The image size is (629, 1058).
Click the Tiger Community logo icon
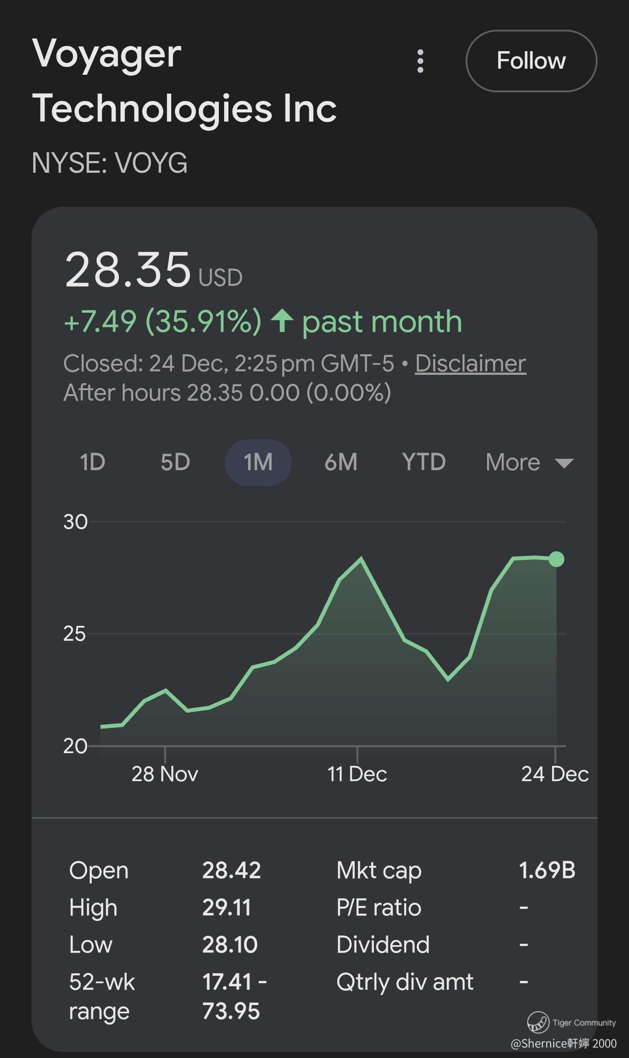538,1022
